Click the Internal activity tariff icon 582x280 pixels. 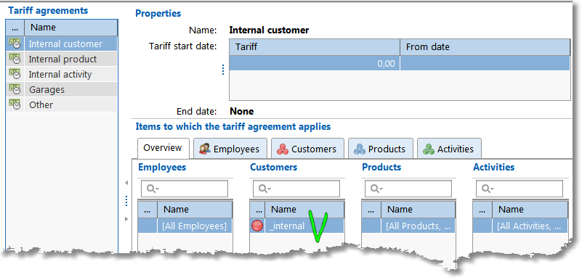click(x=15, y=74)
